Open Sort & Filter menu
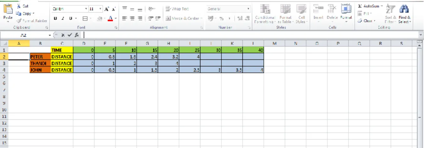 (390, 14)
